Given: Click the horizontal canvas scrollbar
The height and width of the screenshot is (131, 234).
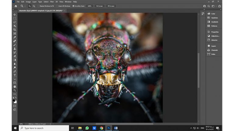Looking at the screenshot, I should (x=124, y=124).
